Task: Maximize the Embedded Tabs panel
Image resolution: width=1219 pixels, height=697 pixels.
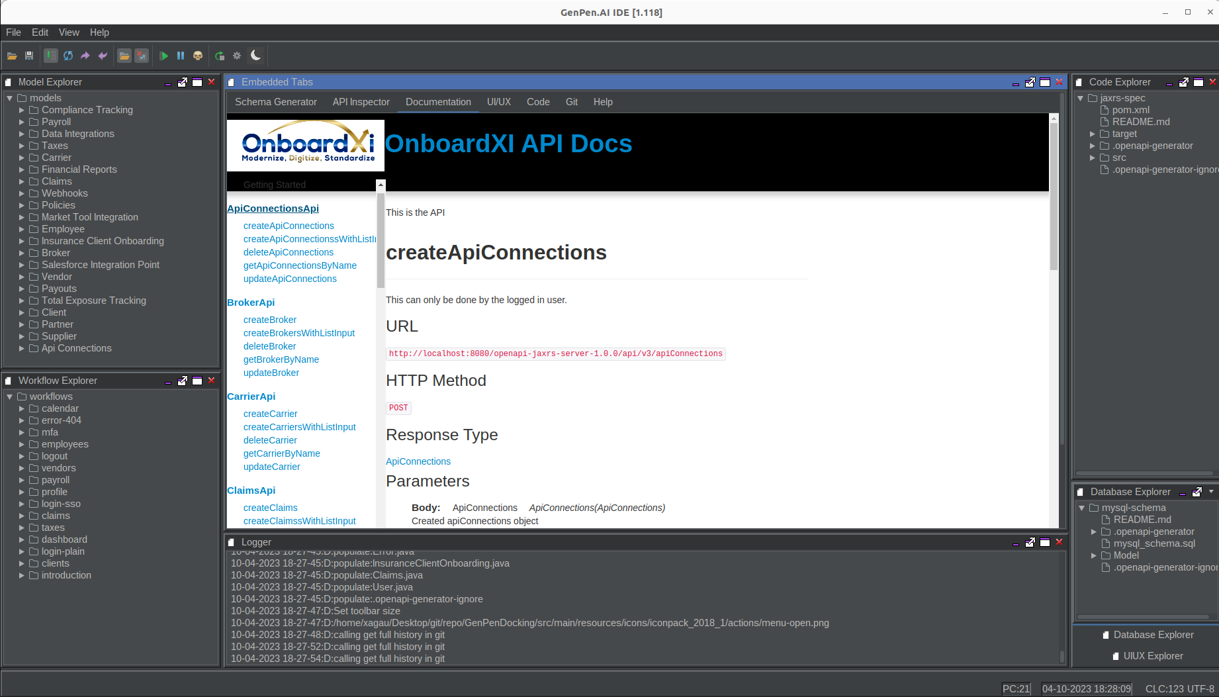Action: [x=1045, y=82]
